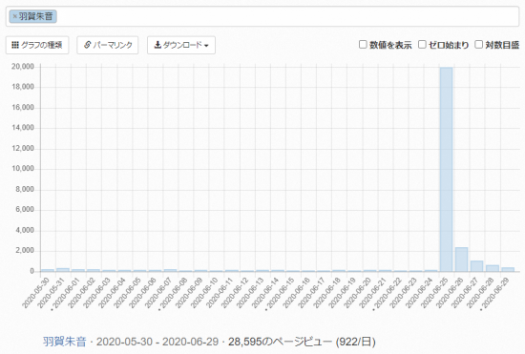Click the download arrow icon

pyautogui.click(x=157, y=45)
